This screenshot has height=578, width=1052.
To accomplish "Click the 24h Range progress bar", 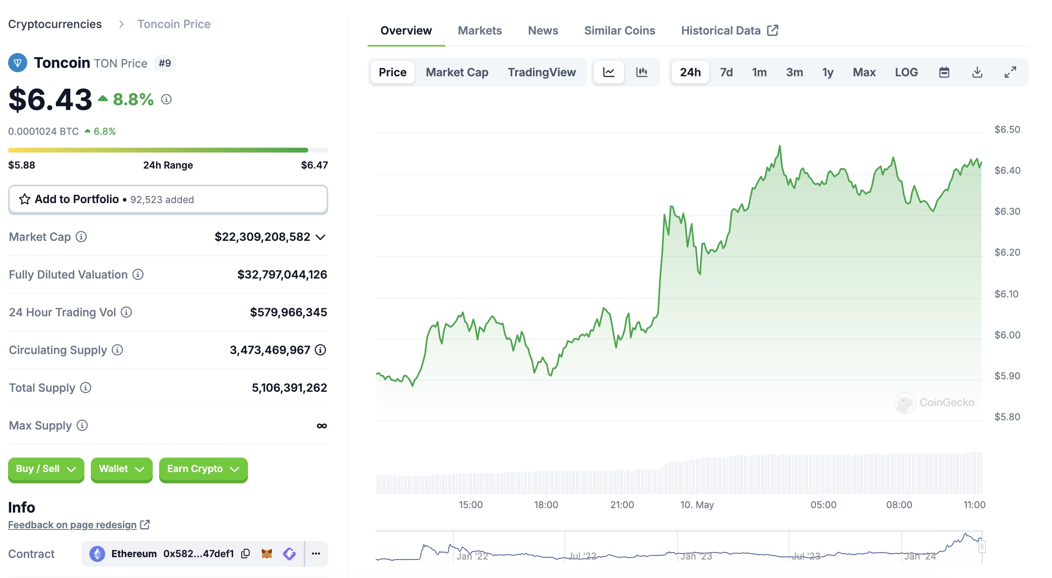I will (168, 150).
